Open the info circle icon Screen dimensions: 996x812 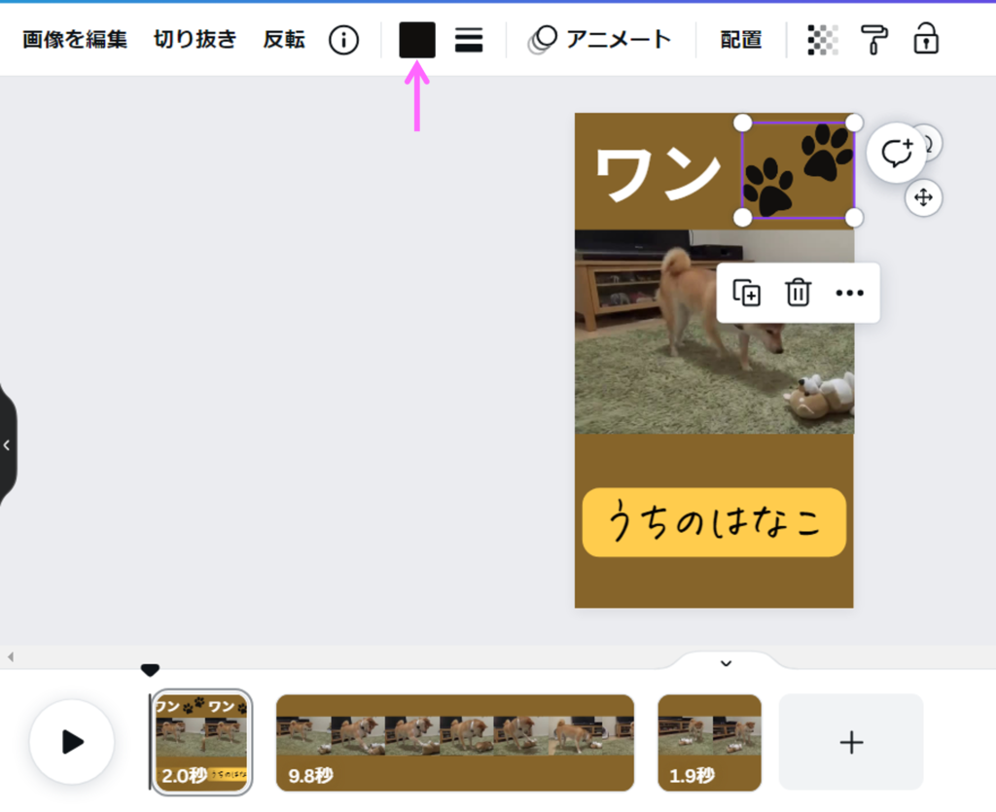[x=343, y=40]
